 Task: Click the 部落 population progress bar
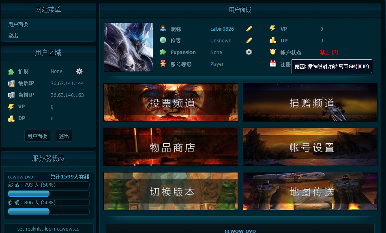point(49,193)
